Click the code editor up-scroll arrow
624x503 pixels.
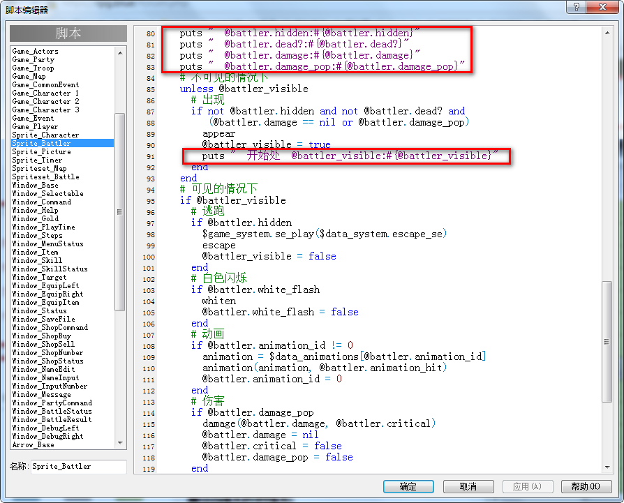(x=607, y=33)
